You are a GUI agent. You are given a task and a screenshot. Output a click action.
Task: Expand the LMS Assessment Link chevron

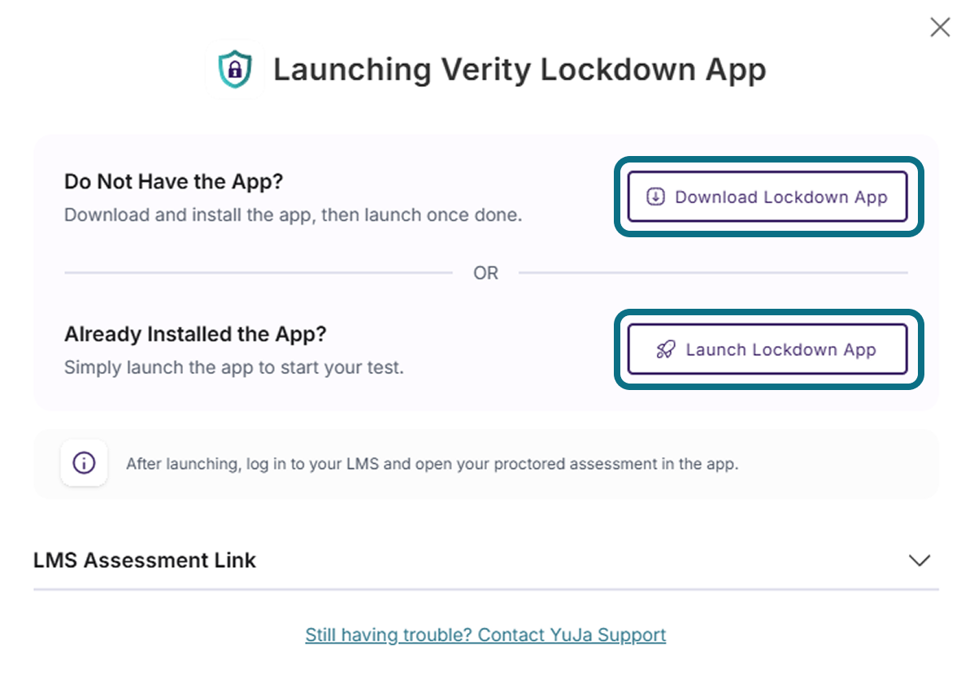pyautogui.click(x=920, y=560)
